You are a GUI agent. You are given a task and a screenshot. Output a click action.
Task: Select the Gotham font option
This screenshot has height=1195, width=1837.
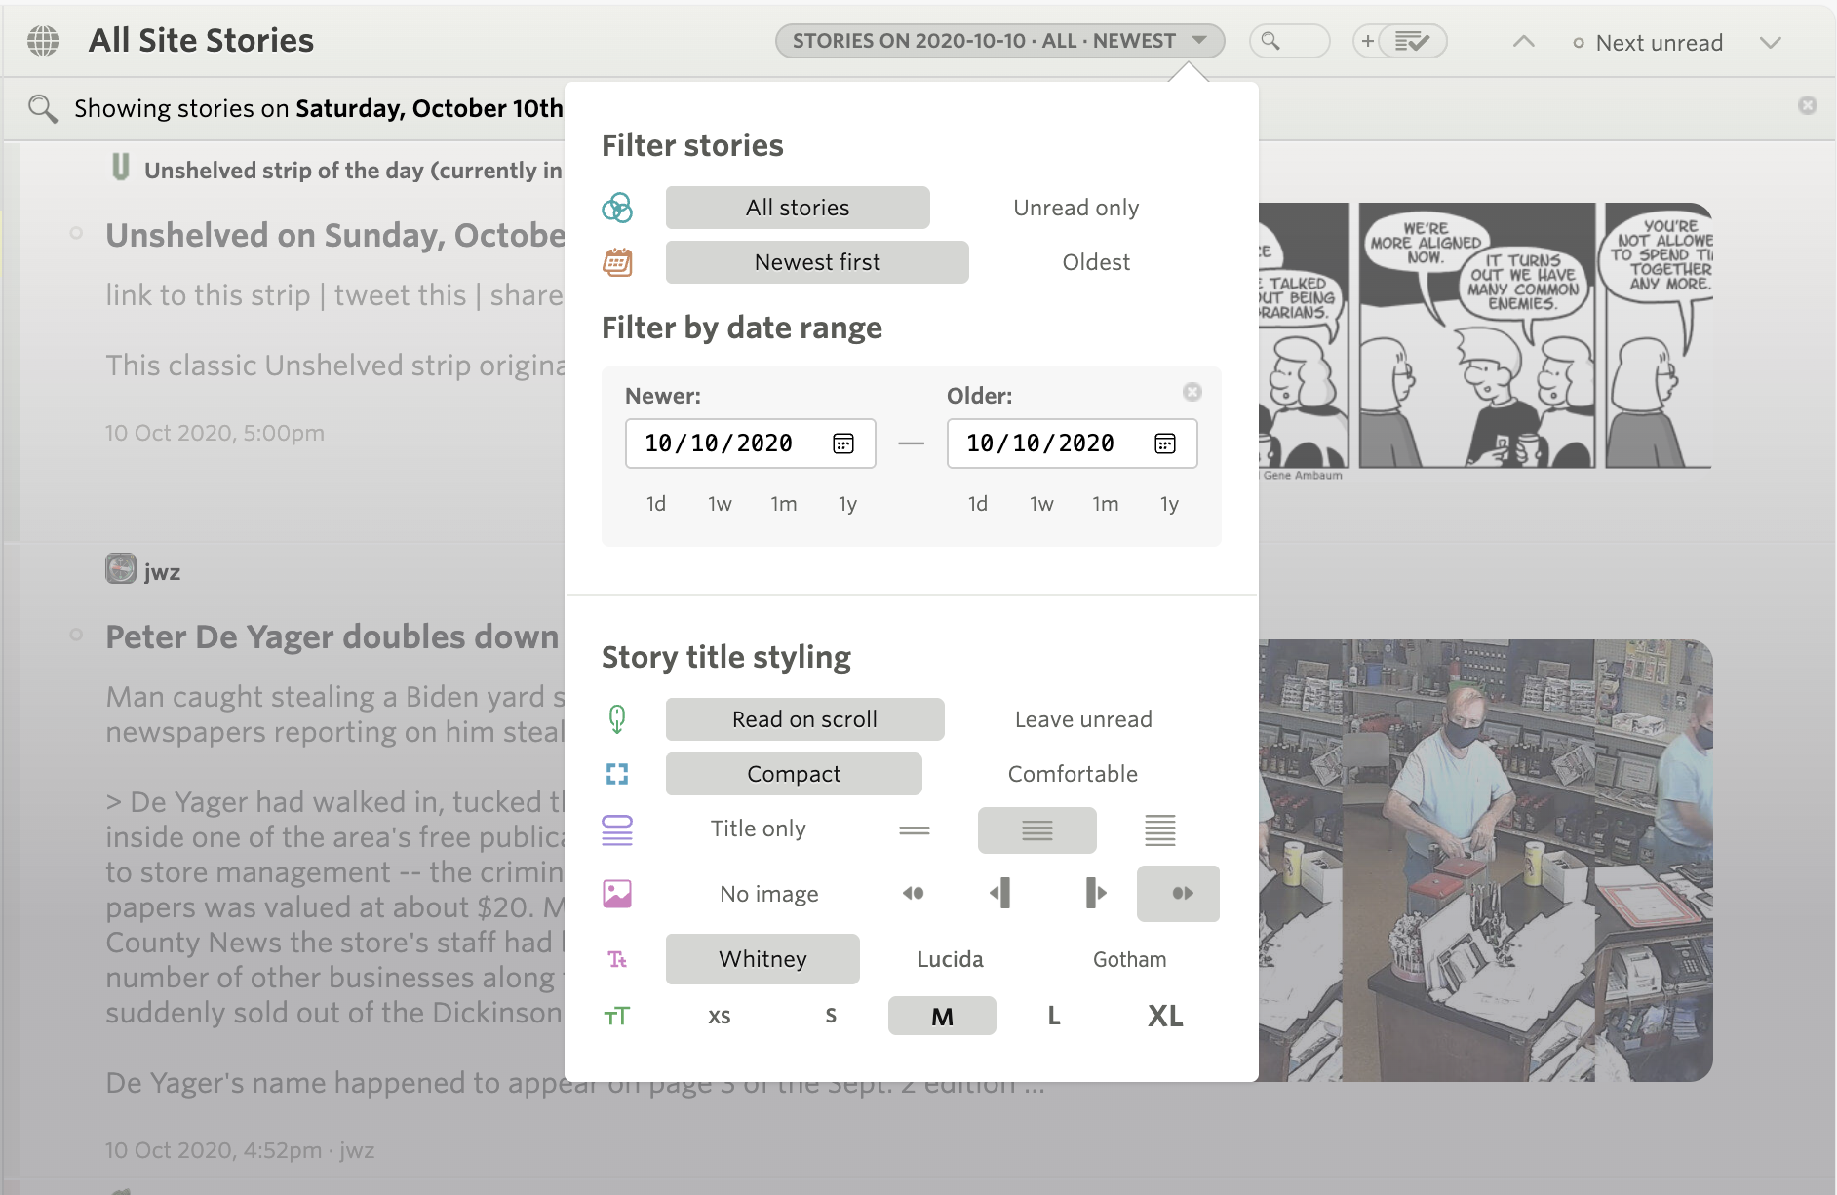(1128, 959)
